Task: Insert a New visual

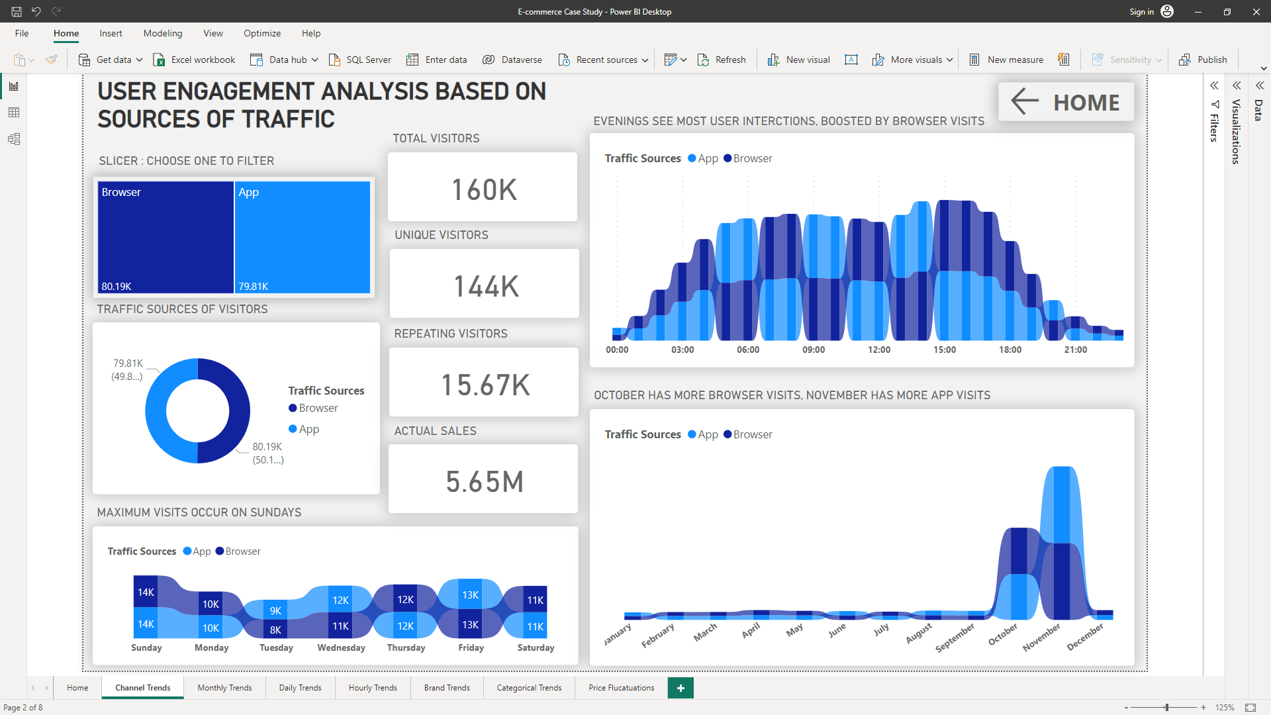Action: tap(799, 60)
